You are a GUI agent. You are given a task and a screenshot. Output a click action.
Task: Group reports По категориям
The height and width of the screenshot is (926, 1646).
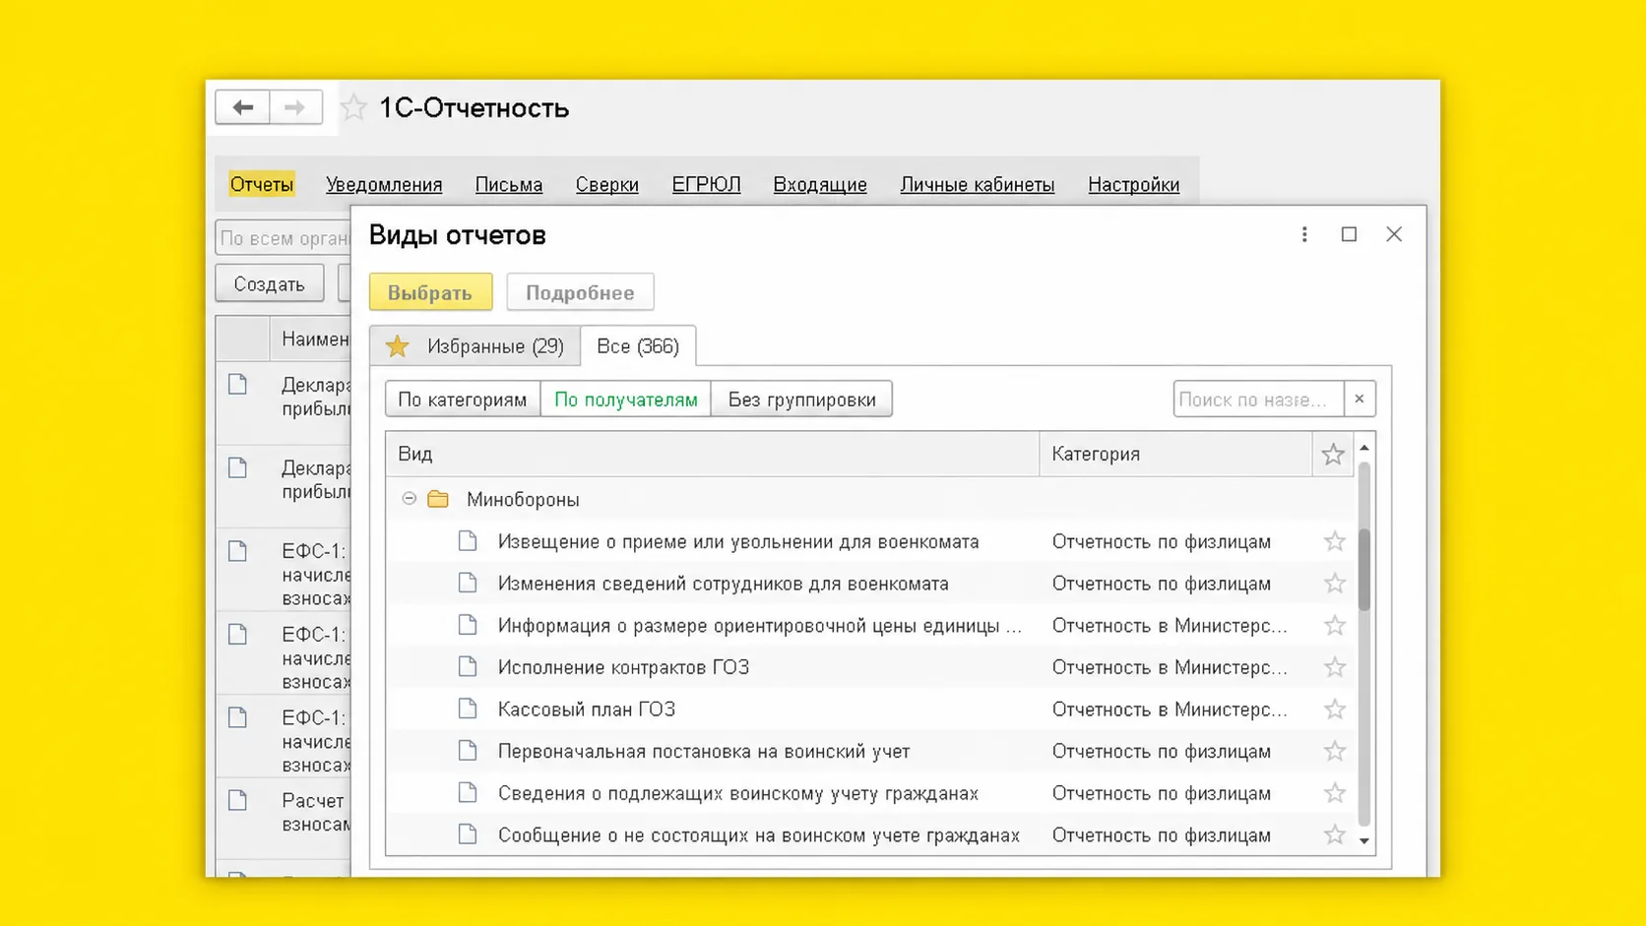[x=463, y=400]
